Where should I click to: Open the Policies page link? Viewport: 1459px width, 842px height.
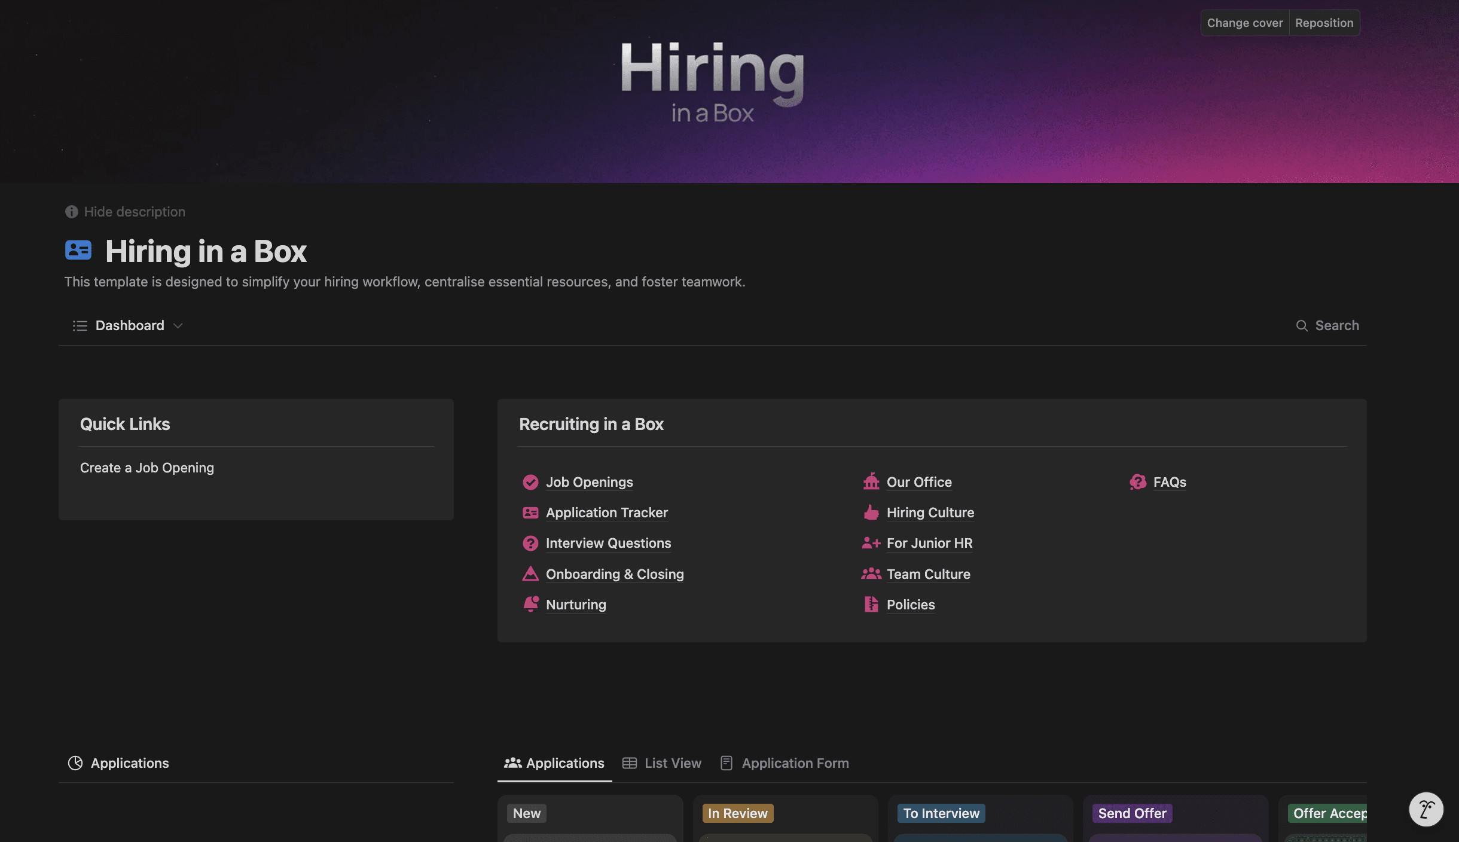coord(911,605)
